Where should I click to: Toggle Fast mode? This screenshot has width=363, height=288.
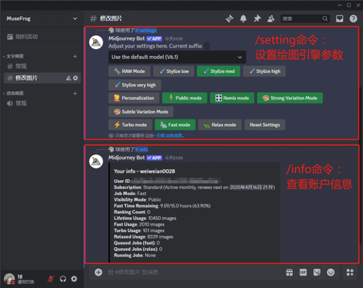click(x=175, y=125)
